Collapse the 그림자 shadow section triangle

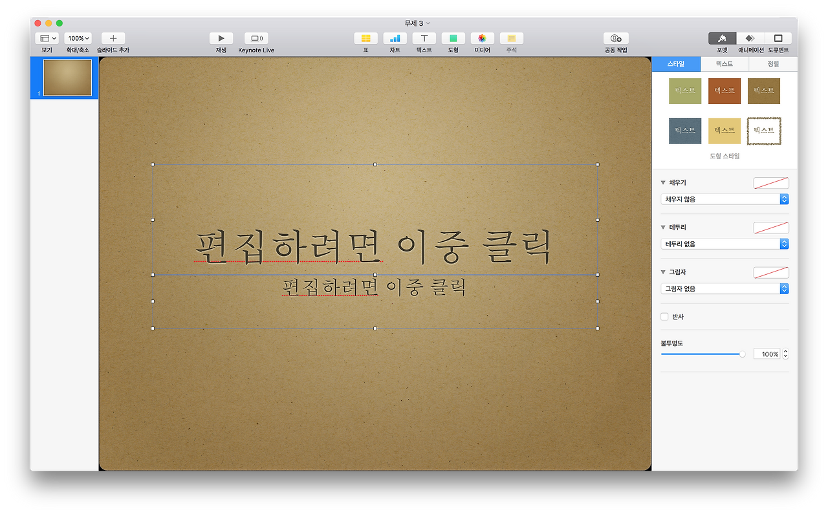(x=664, y=272)
